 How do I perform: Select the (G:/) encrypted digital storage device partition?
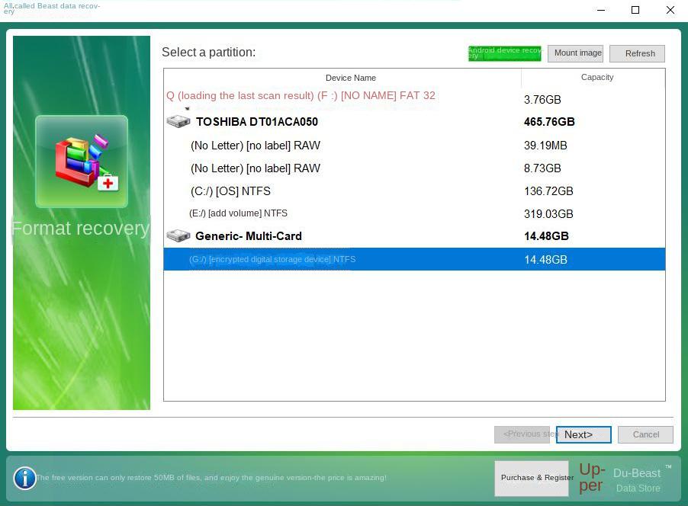point(272,259)
